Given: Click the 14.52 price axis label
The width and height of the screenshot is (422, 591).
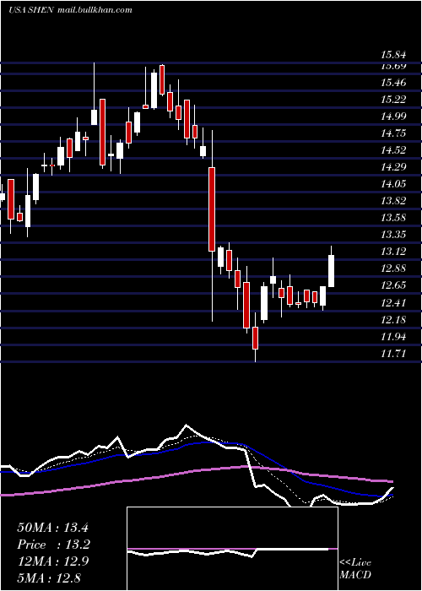Looking at the screenshot, I should pyautogui.click(x=393, y=150).
